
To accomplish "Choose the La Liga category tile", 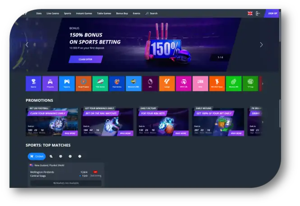I will tap(167, 84).
